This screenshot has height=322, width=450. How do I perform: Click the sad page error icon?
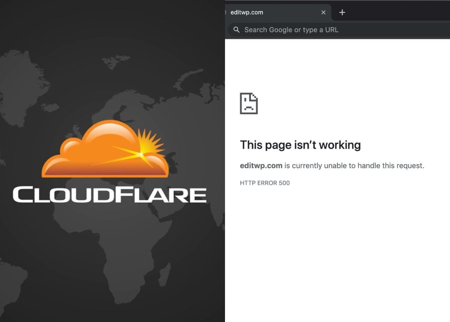(249, 103)
